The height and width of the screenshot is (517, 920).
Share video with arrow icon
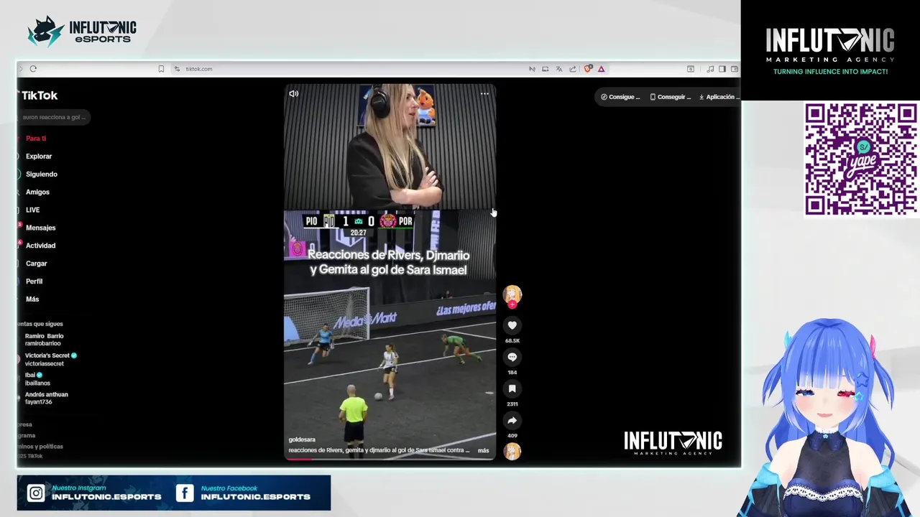(512, 420)
